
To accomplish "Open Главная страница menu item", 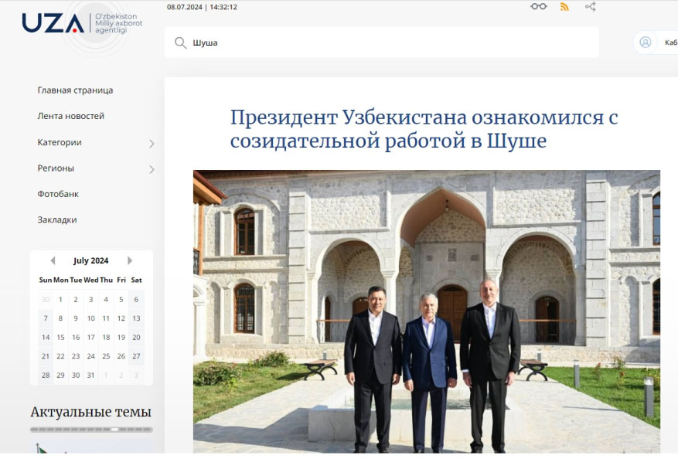I will point(75,90).
